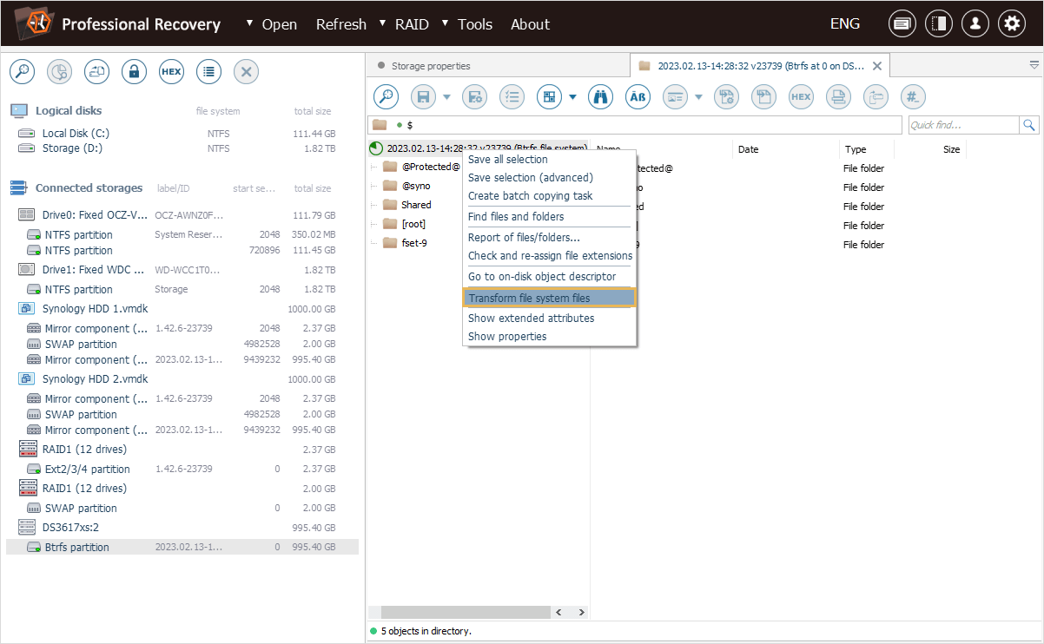
Task: Click the quick find search magnifier button
Action: [1029, 125]
